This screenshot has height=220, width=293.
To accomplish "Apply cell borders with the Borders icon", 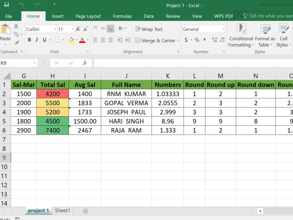I will 58,40.
